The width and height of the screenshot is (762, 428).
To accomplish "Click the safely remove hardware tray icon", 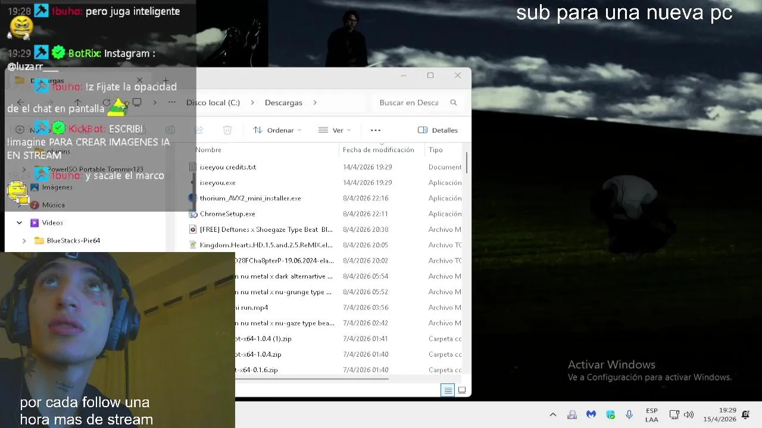I will click(571, 414).
